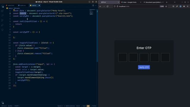The image size is (190, 107).
Task: Click the Verify OTP button
Action: pyautogui.click(x=144, y=67)
